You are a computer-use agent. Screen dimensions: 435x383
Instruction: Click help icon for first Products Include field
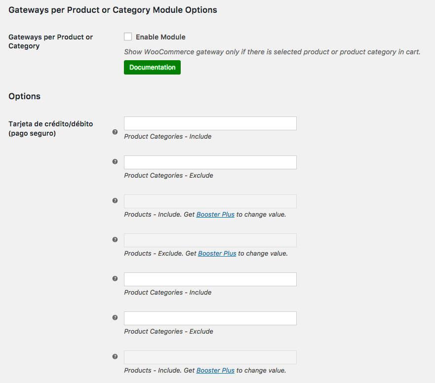115,200
